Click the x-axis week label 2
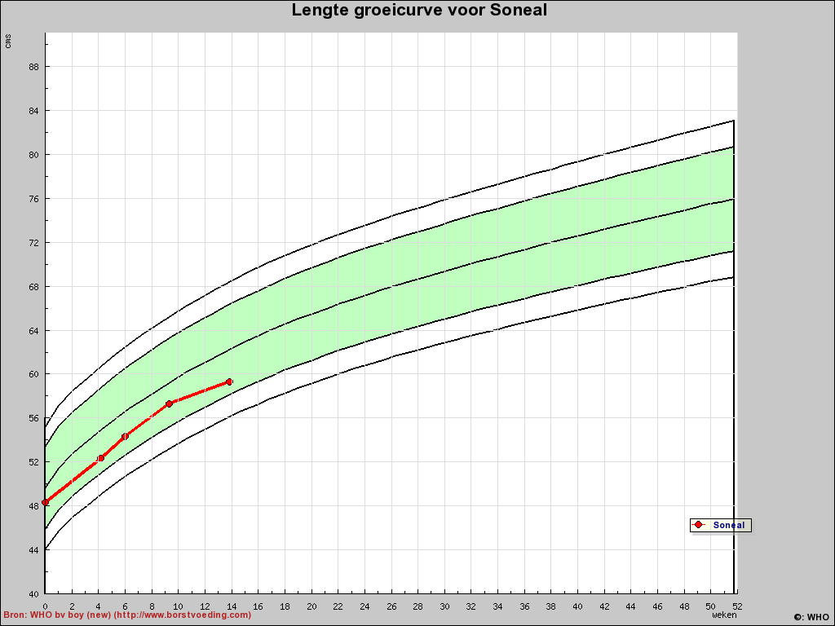Screen dimensions: 835x626 (72, 606)
